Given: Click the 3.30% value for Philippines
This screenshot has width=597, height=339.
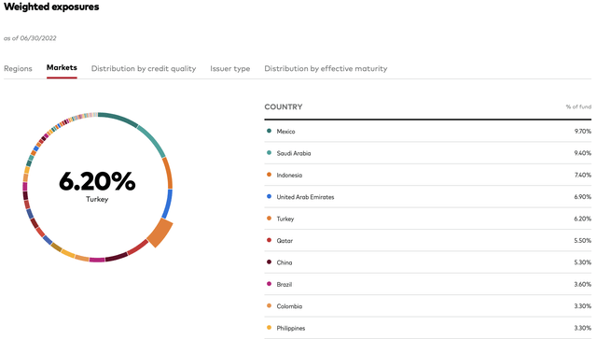Looking at the screenshot, I should (x=582, y=328).
